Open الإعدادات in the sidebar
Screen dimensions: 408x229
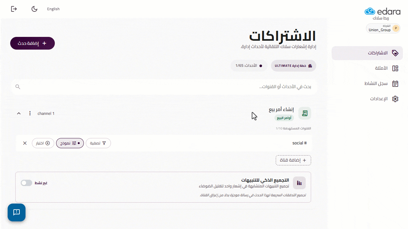[367, 99]
